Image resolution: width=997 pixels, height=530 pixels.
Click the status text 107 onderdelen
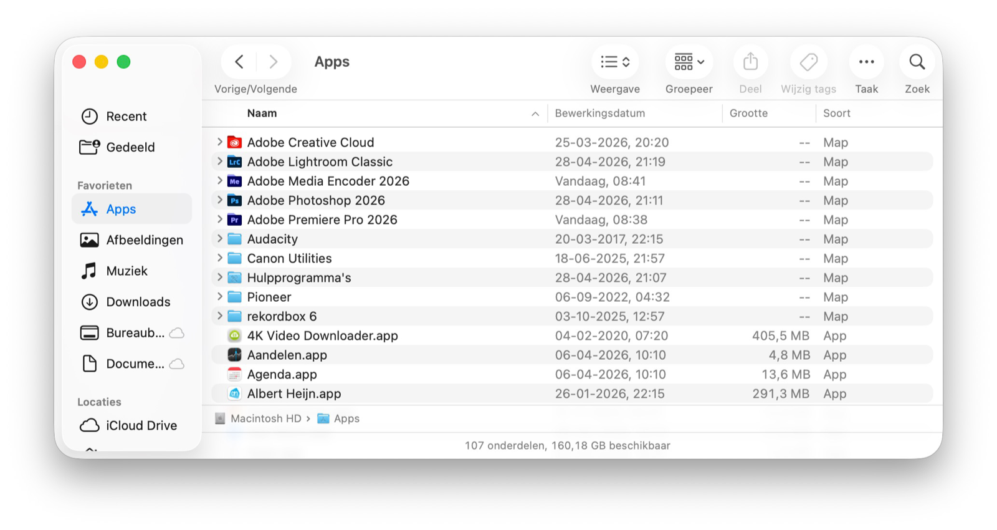(x=505, y=445)
